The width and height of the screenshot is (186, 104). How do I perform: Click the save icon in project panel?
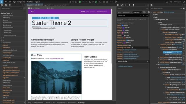[6, 5]
